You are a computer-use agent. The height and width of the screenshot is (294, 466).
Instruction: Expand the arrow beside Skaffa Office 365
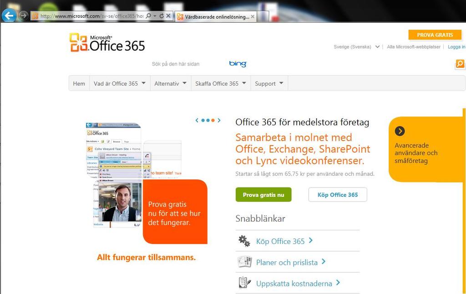(x=244, y=83)
